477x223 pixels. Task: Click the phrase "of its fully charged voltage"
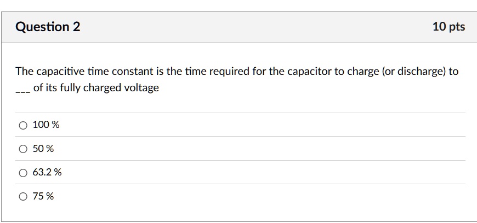(x=96, y=88)
